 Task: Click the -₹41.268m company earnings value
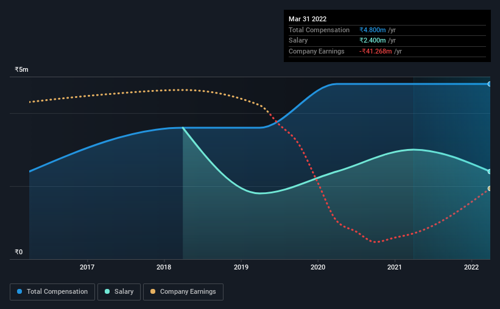click(x=375, y=51)
